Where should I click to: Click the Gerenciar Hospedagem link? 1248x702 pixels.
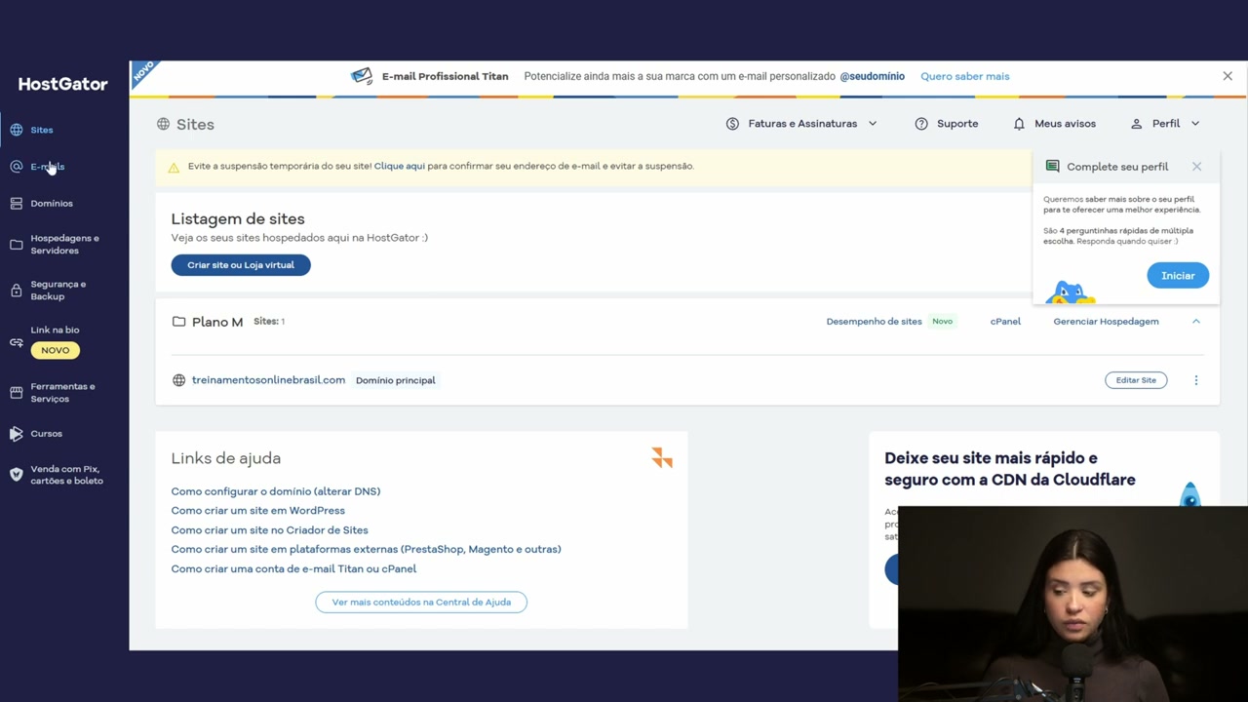tap(1106, 322)
